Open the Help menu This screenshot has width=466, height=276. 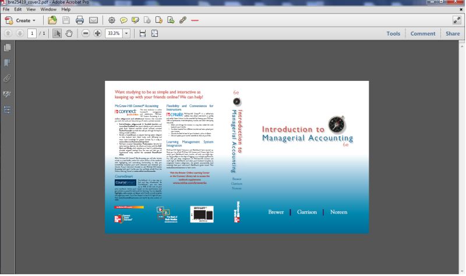click(x=66, y=9)
